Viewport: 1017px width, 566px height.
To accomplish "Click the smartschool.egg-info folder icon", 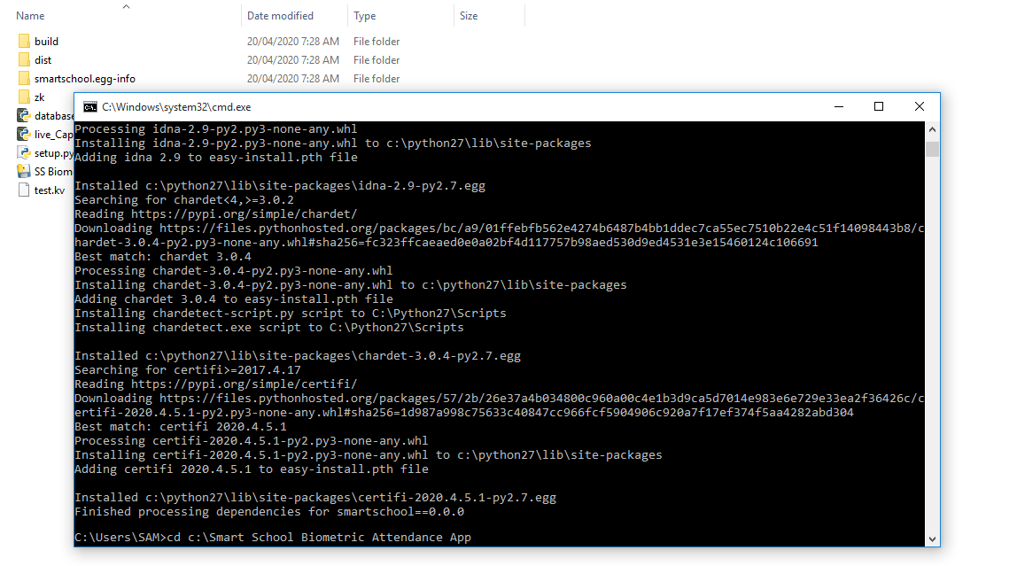I will [x=24, y=79].
